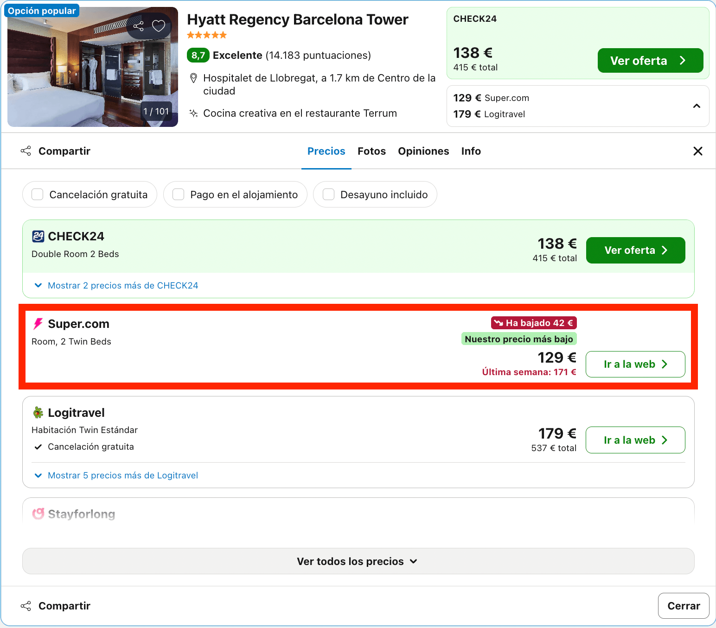Image resolution: width=716 pixels, height=628 pixels.
Task: Click bottom Compartir share button
Action: pyautogui.click(x=55, y=606)
